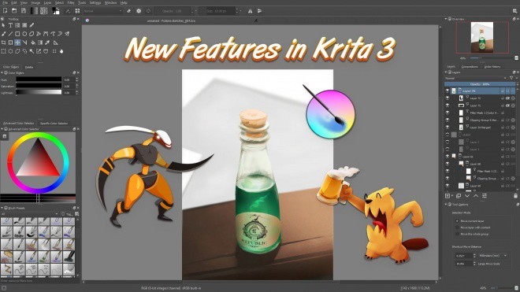This screenshot has height=292, width=520.
Task: Click the Open File toolbar icon
Action: click(14, 11)
